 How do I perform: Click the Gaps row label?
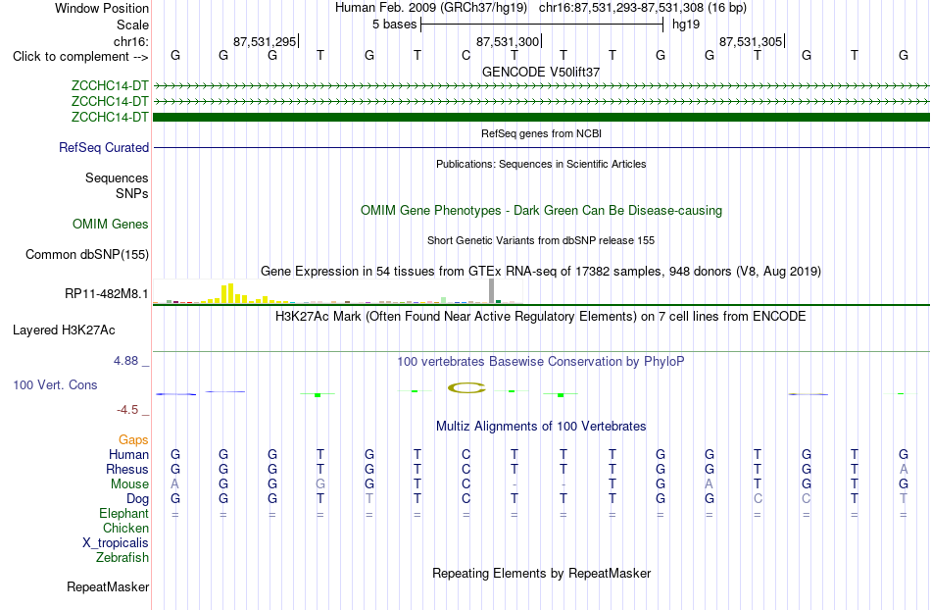(x=133, y=439)
